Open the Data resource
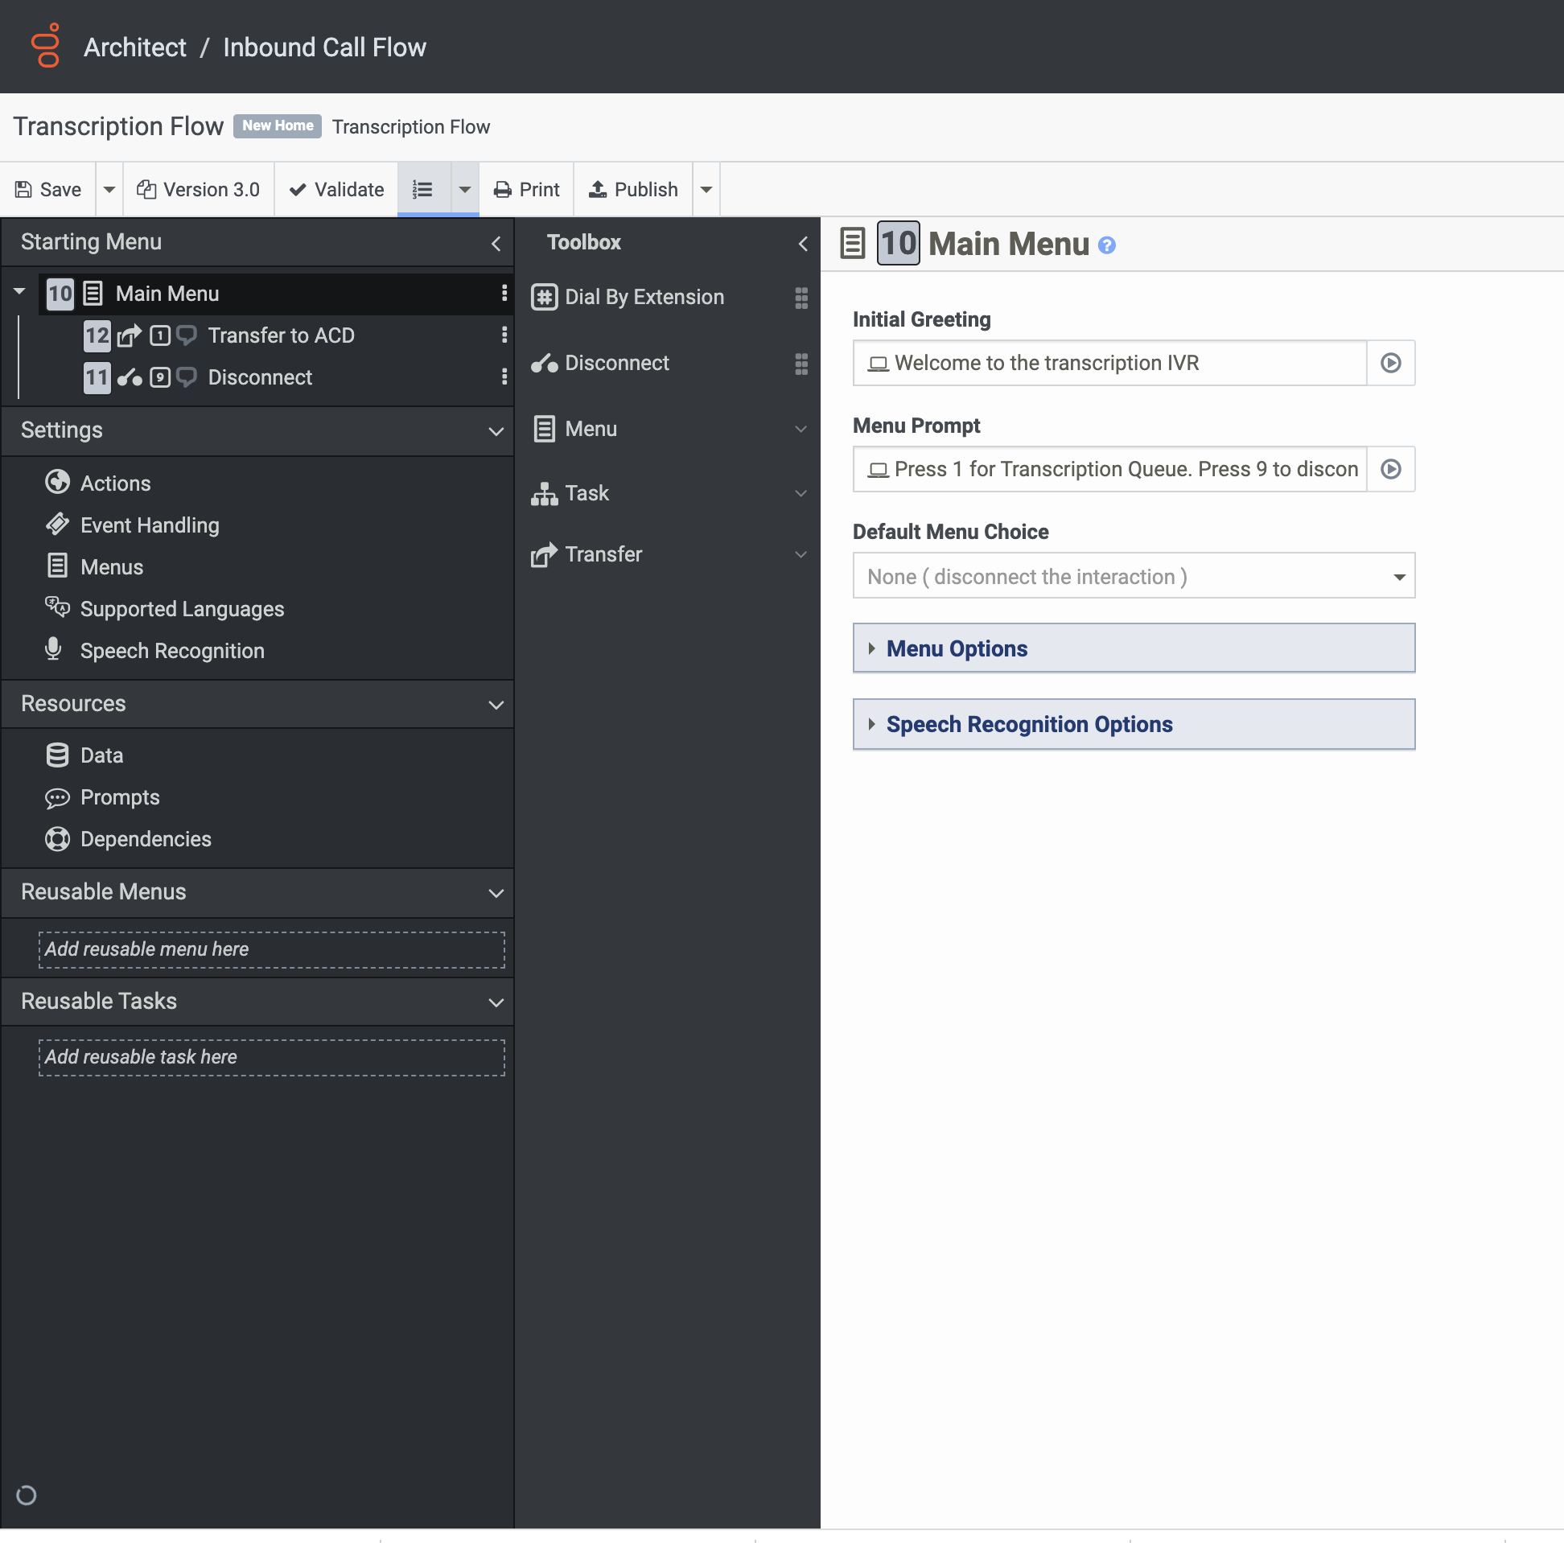The height and width of the screenshot is (1543, 1564). point(102,755)
